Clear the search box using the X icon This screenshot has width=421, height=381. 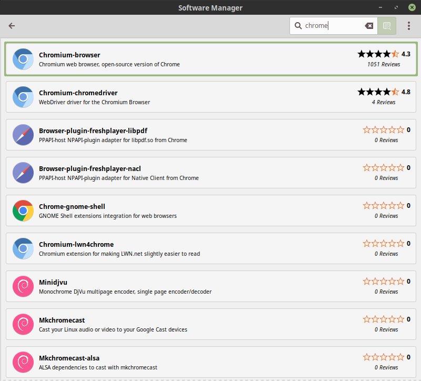pyautogui.click(x=369, y=25)
